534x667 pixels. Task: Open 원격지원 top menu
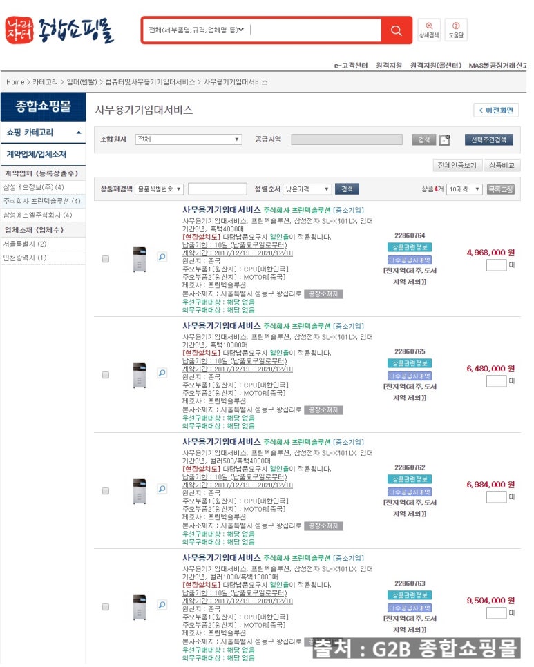(389, 65)
